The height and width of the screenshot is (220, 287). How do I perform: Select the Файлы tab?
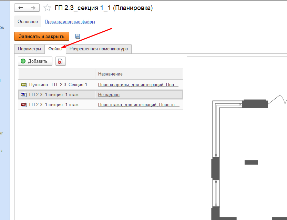[x=55, y=49]
